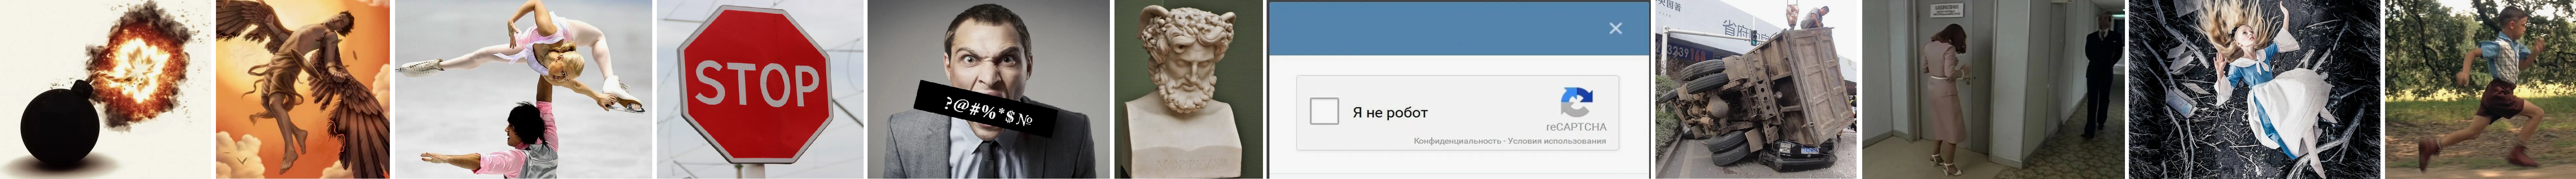
Task: Click the reCAPTCHA arrows logo
Action: [x=1576, y=102]
